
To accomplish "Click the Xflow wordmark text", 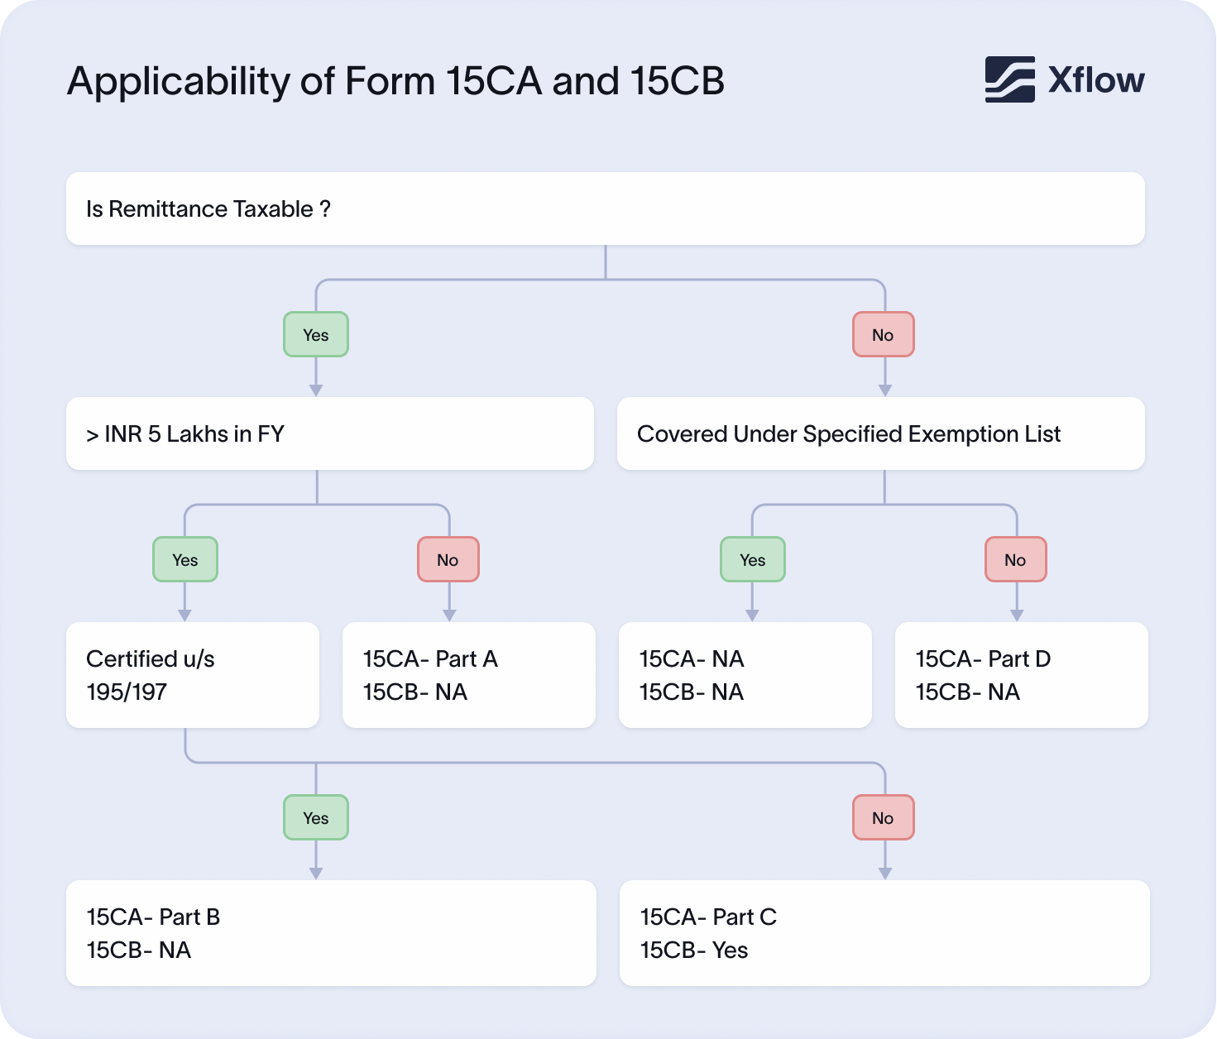I will (x=1096, y=80).
